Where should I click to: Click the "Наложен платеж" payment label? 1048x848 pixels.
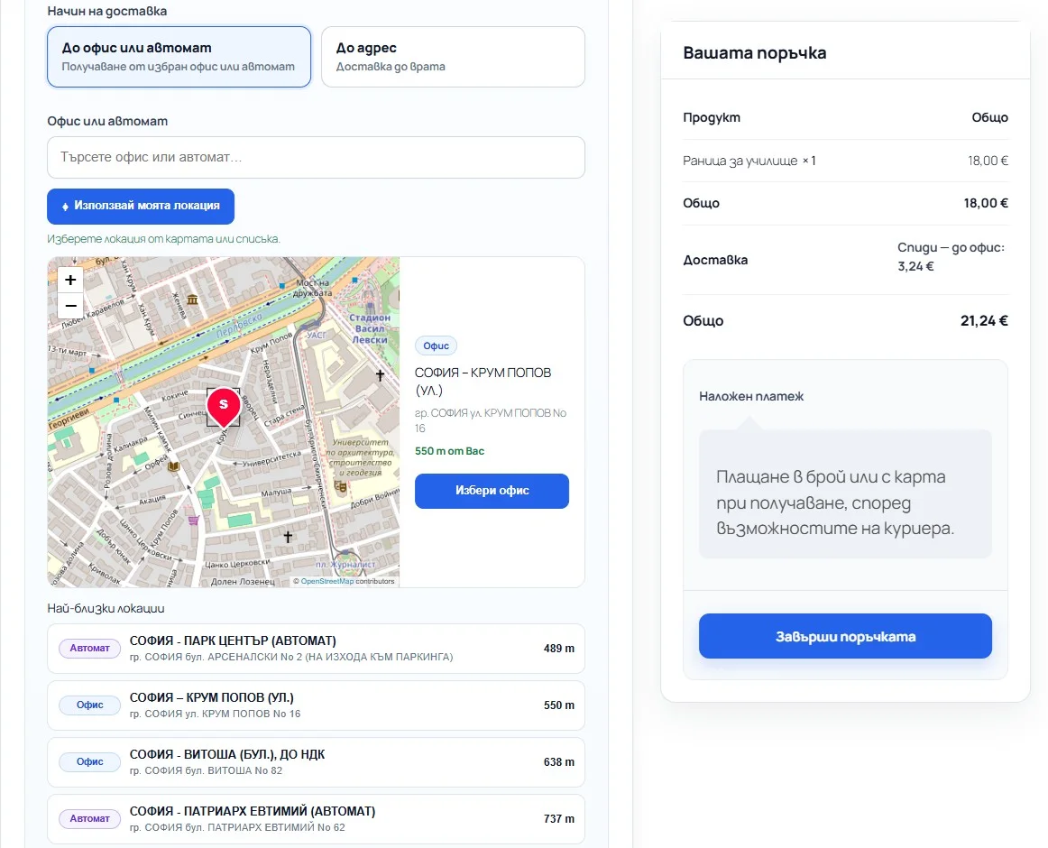tap(751, 396)
